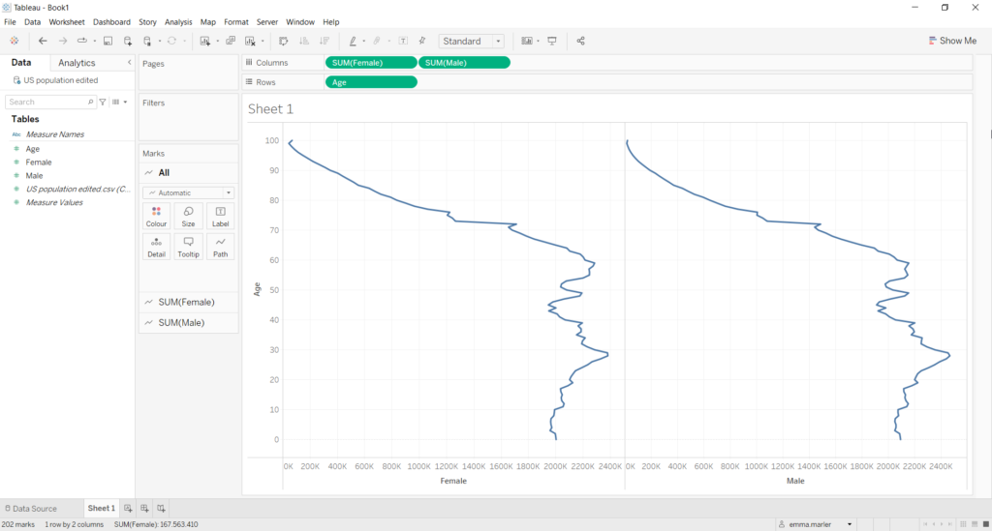The width and height of the screenshot is (992, 531).
Task: Swap rows and columns icon
Action: [x=284, y=41]
